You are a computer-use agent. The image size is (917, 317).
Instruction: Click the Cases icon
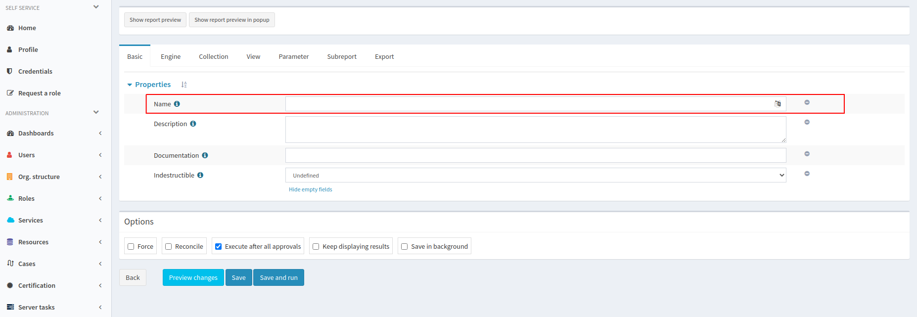(x=10, y=264)
